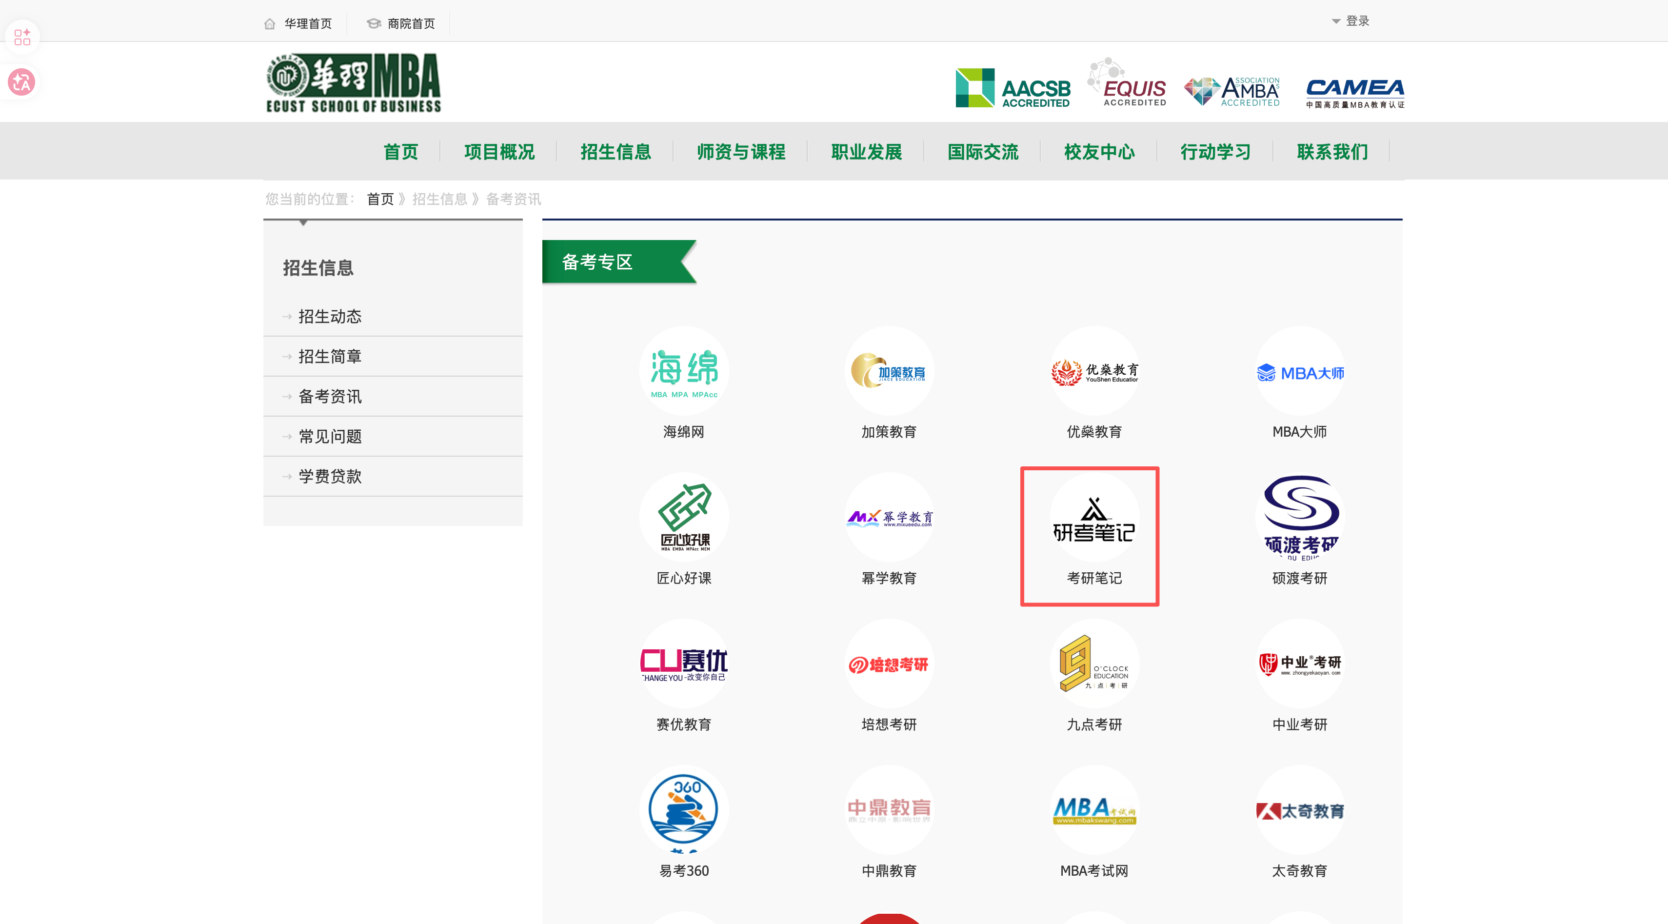Open the 校友中心 nav menu
The image size is (1668, 924).
click(x=1099, y=152)
